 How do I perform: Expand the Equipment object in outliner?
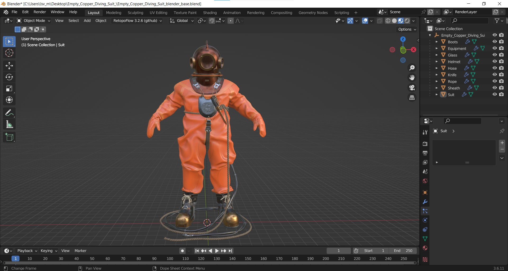tap(437, 48)
